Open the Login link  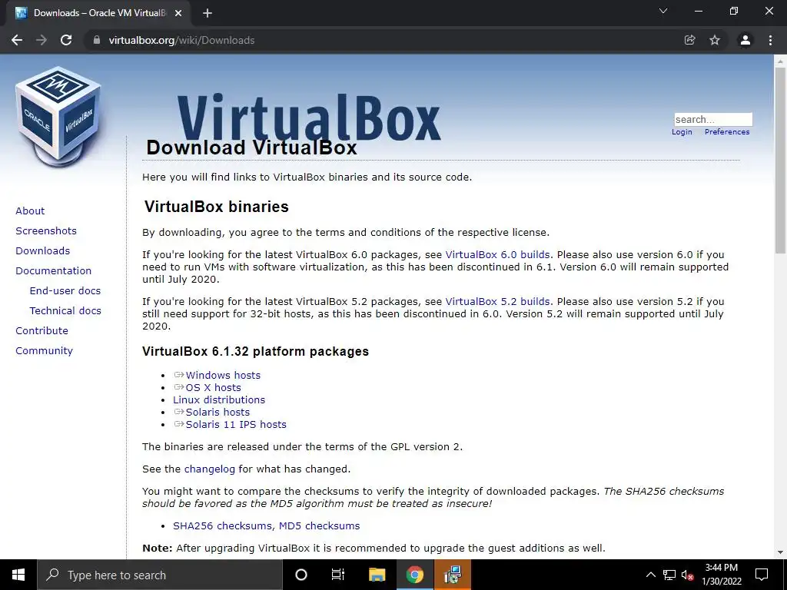[682, 132]
